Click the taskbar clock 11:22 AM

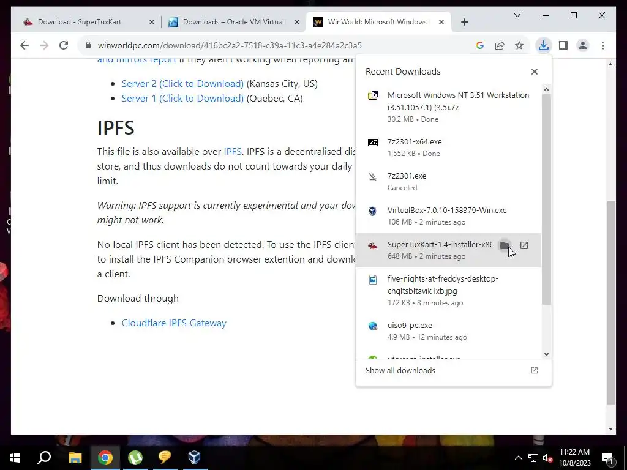coord(574,452)
